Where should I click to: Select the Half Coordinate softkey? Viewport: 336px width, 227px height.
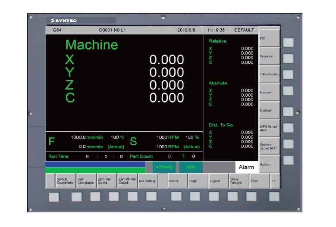pyautogui.click(x=85, y=181)
